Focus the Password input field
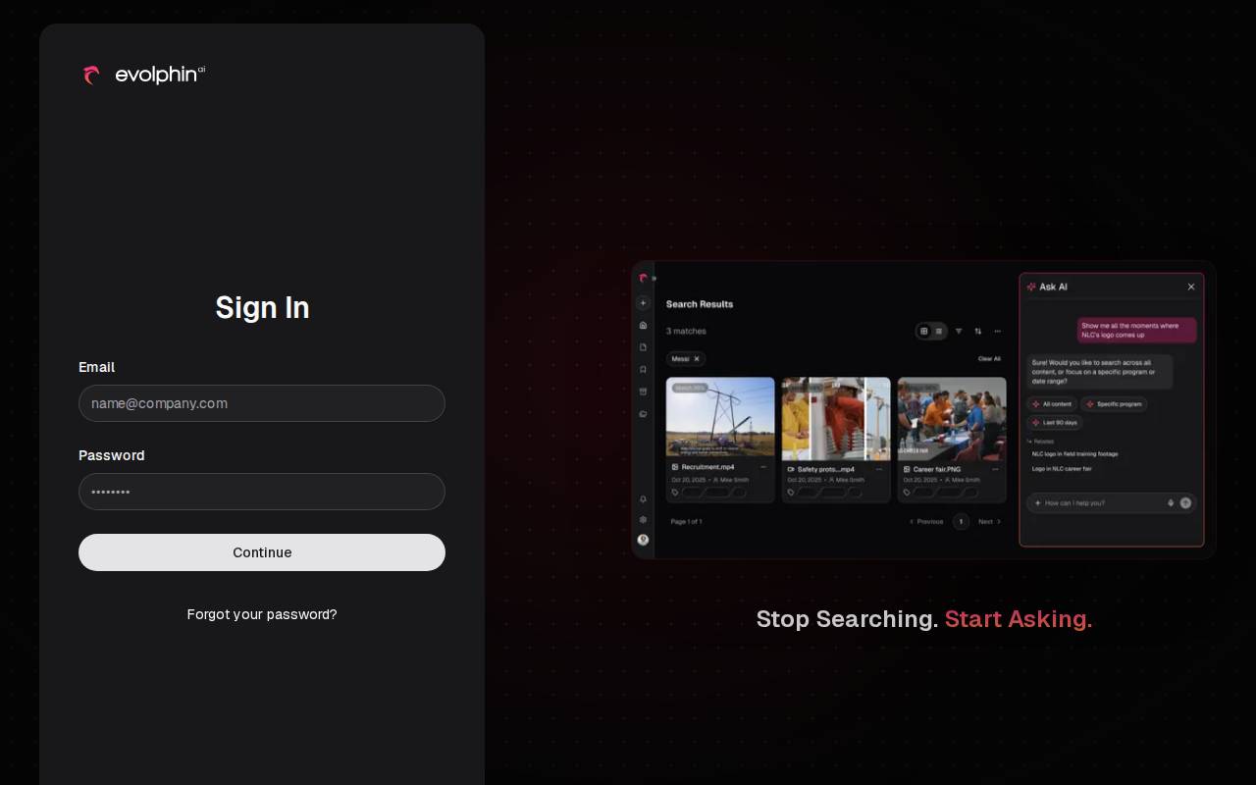The image size is (1256, 785). 262,492
